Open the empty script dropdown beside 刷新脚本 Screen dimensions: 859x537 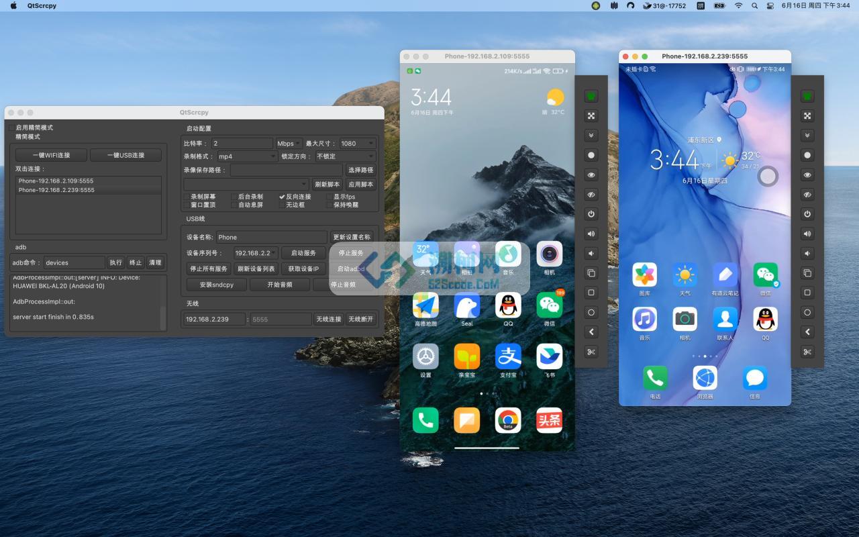coord(246,184)
